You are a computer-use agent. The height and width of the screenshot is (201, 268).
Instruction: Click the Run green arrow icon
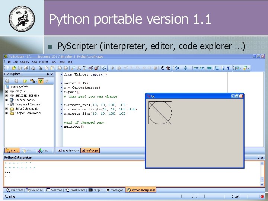(113, 68)
